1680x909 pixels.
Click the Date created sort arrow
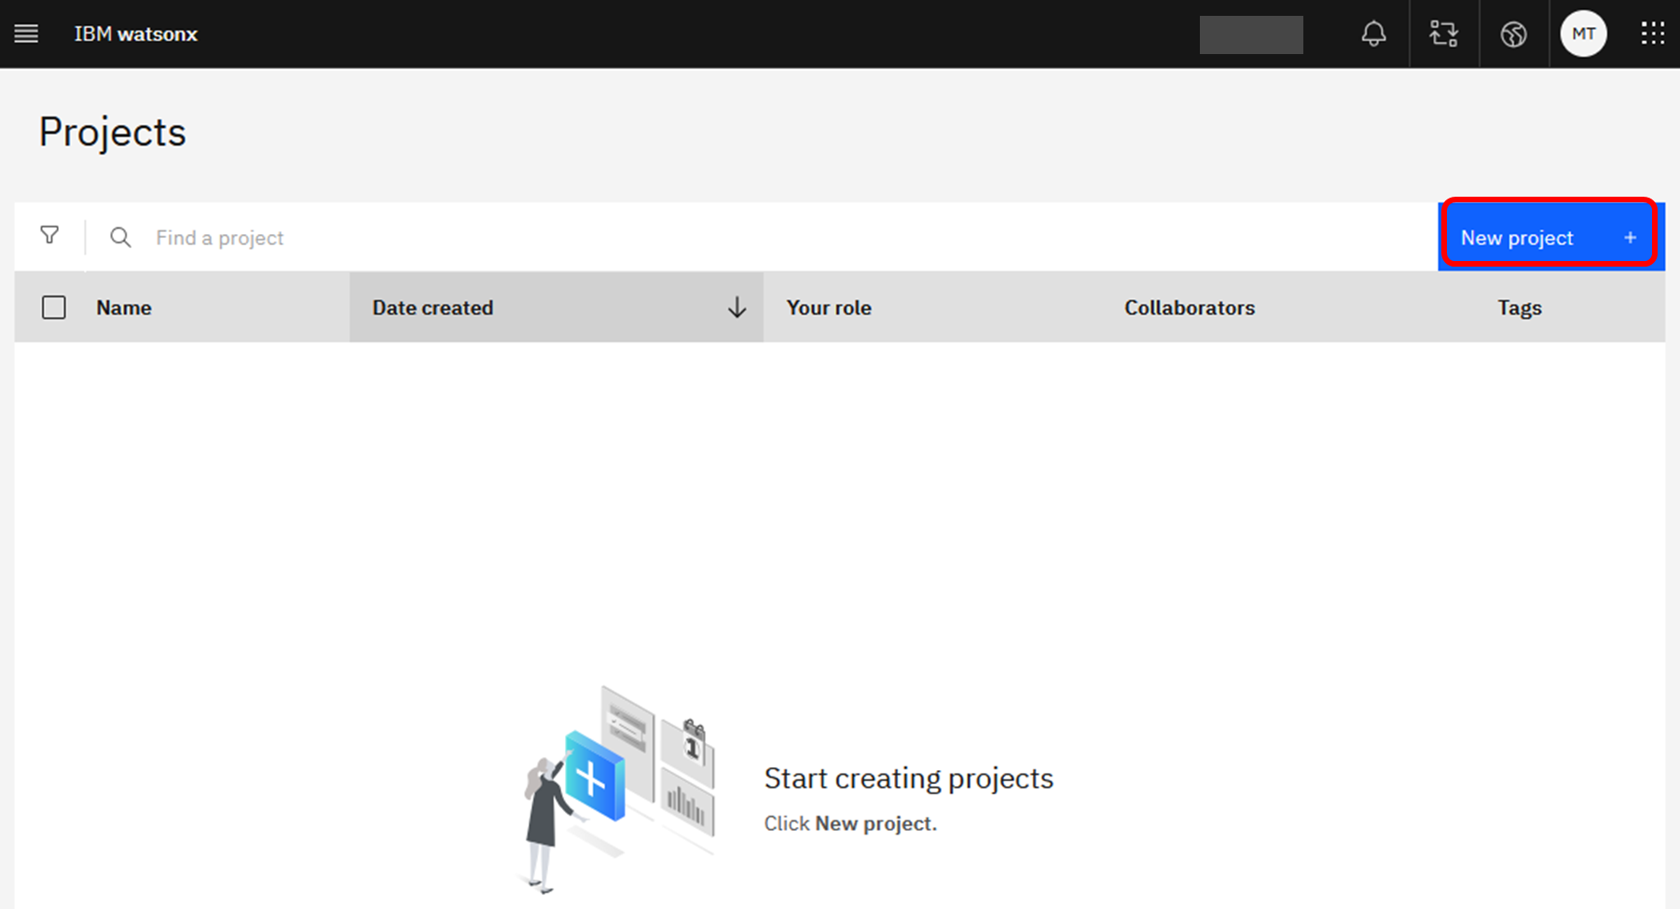[x=737, y=308]
